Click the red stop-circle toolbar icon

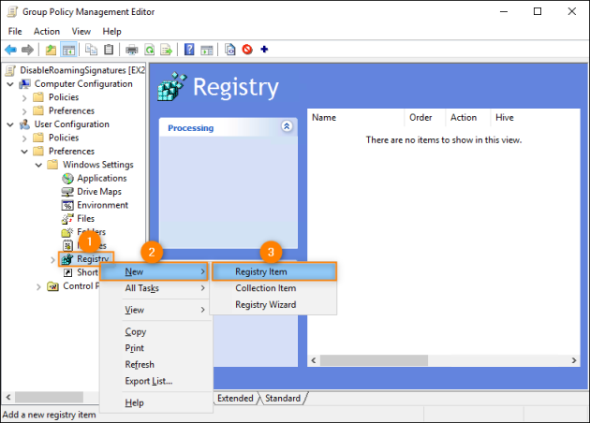[247, 50]
